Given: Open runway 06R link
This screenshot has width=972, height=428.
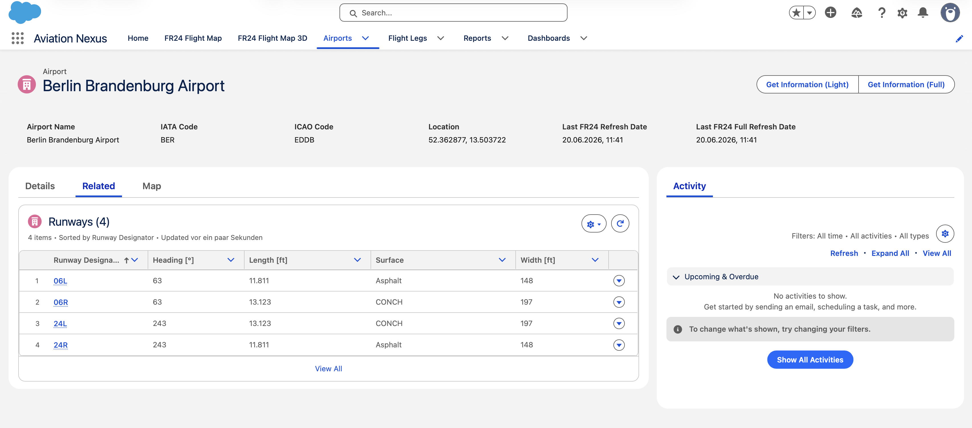Looking at the screenshot, I should pos(61,302).
